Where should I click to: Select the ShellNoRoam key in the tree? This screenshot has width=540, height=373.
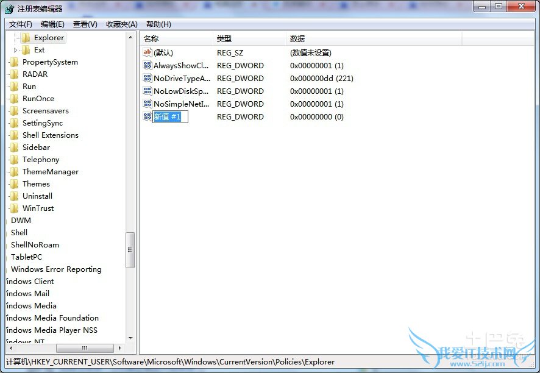tap(35, 245)
